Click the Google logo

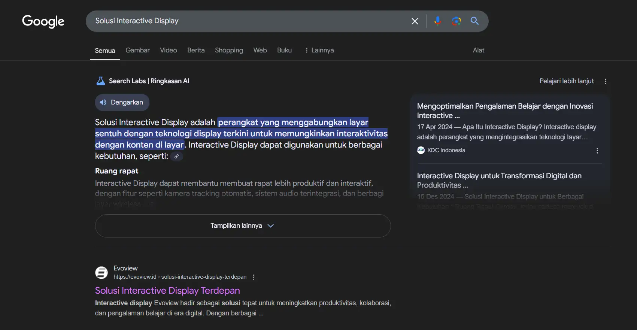pos(43,21)
